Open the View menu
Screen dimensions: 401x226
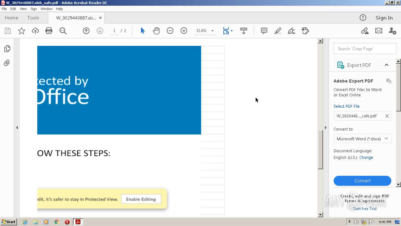[23, 9]
